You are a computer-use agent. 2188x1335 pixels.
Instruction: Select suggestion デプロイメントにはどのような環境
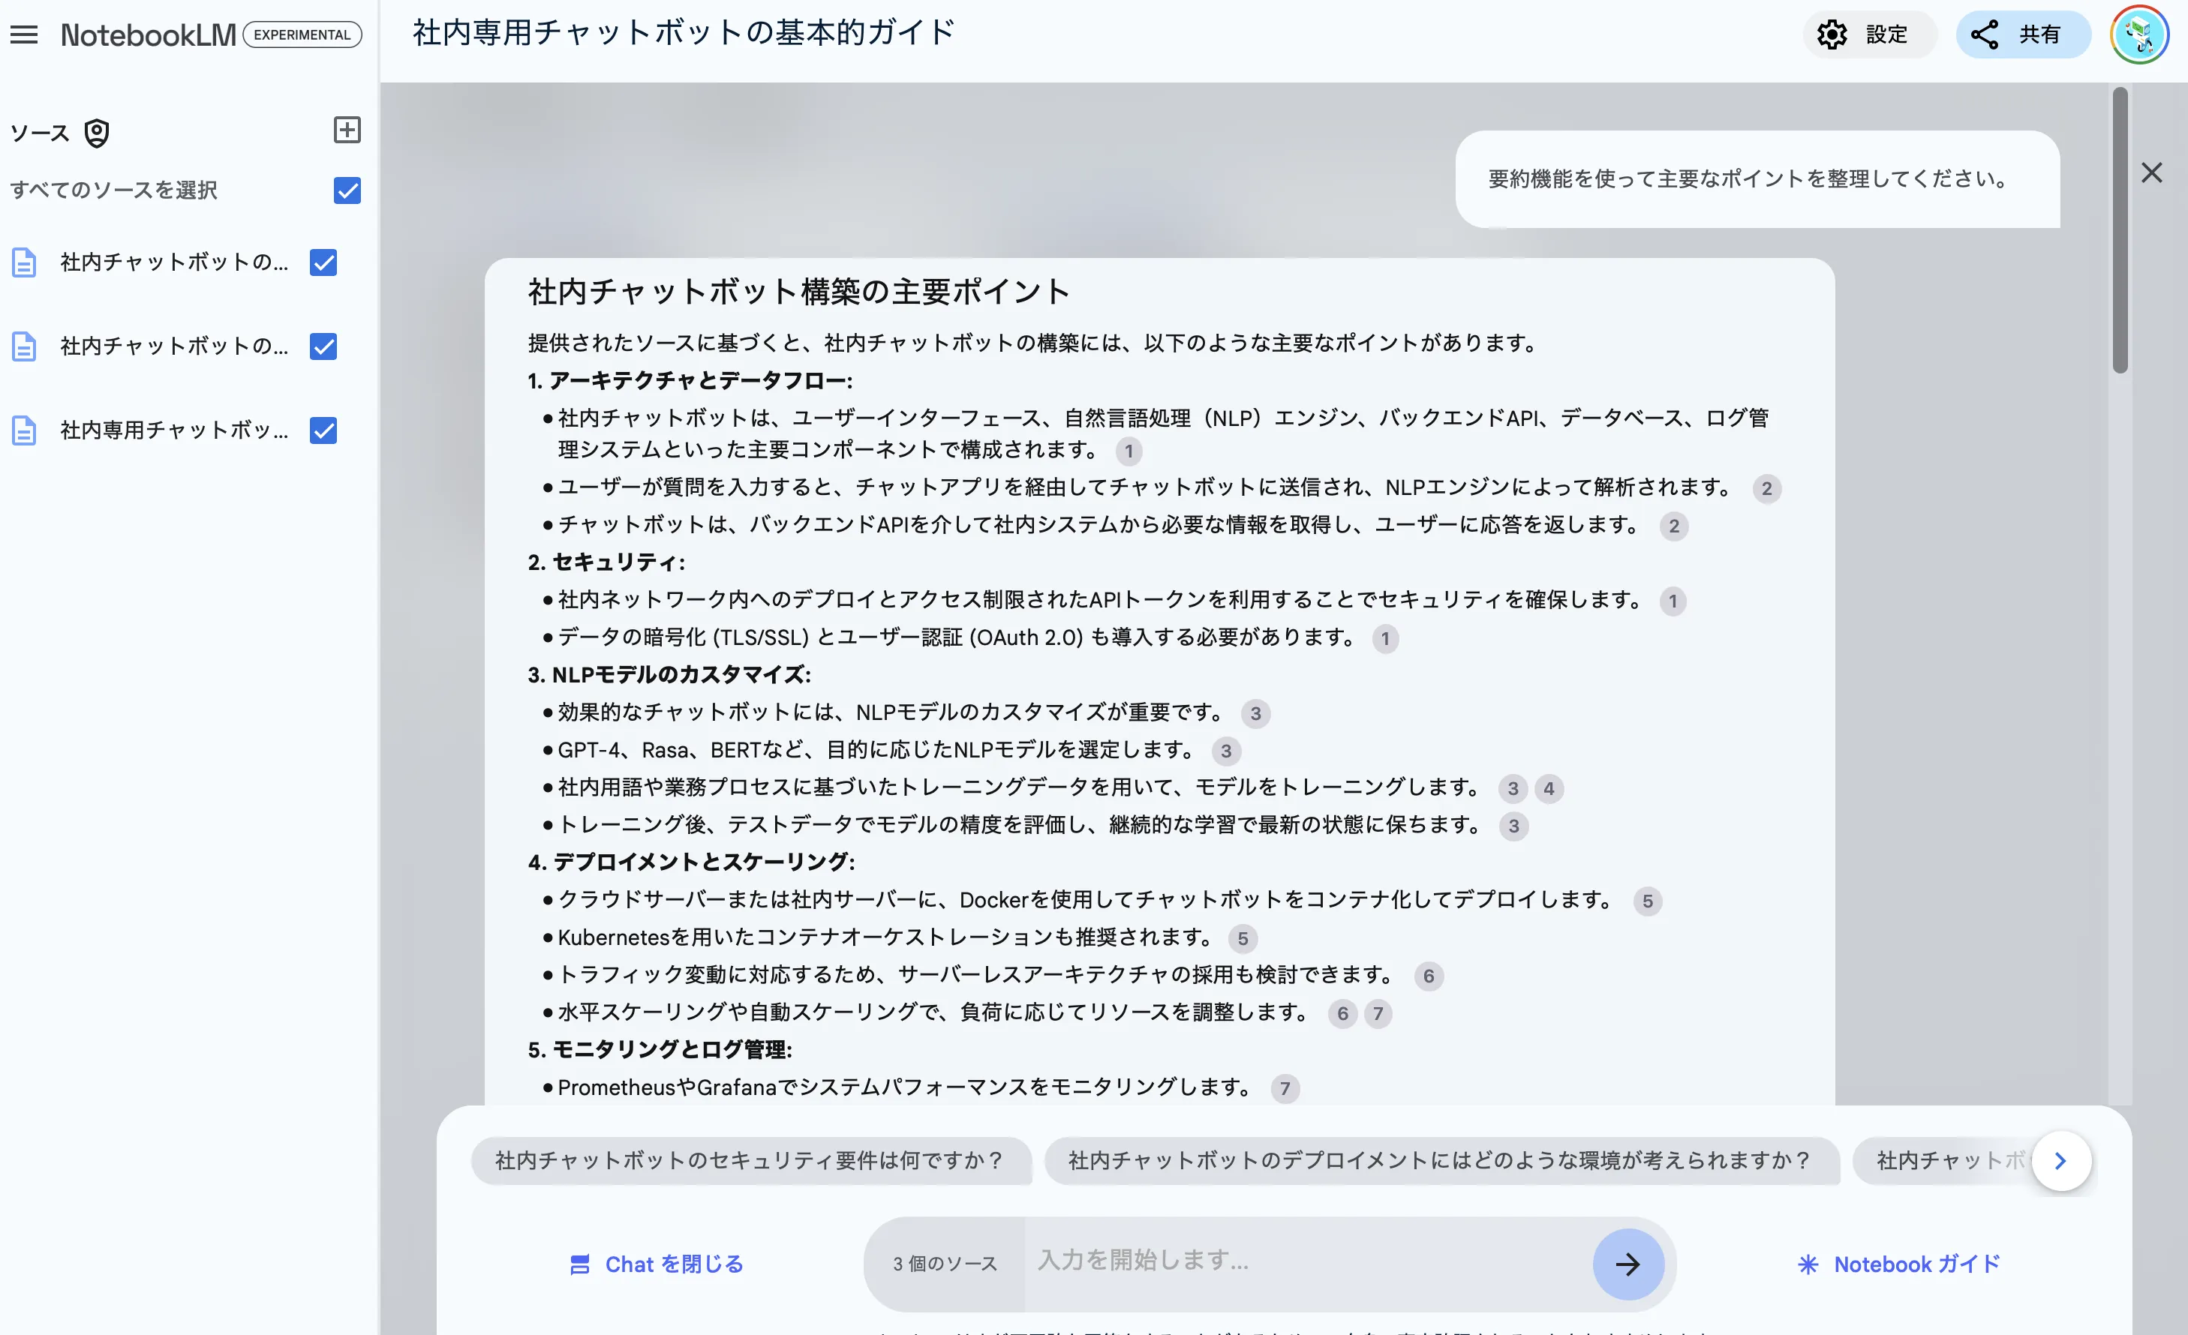(1441, 1160)
